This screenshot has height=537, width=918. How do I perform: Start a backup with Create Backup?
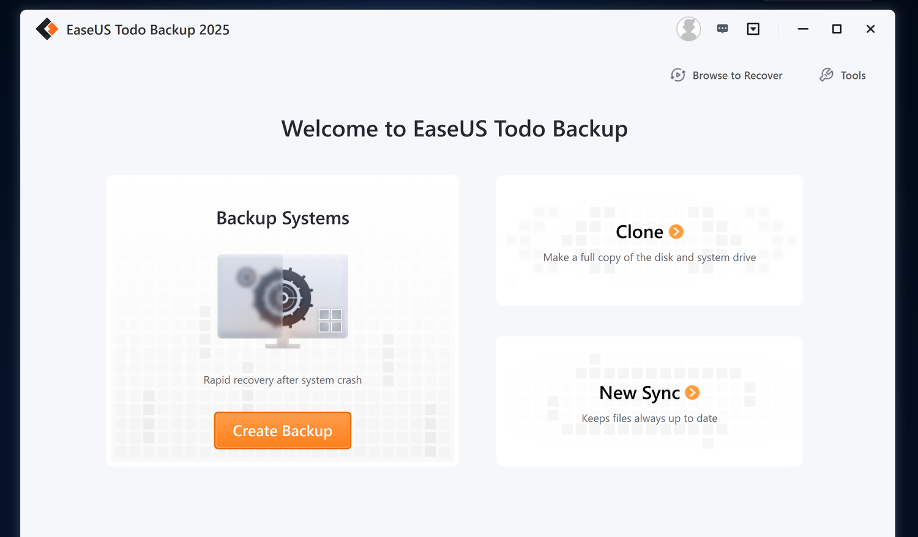283,431
